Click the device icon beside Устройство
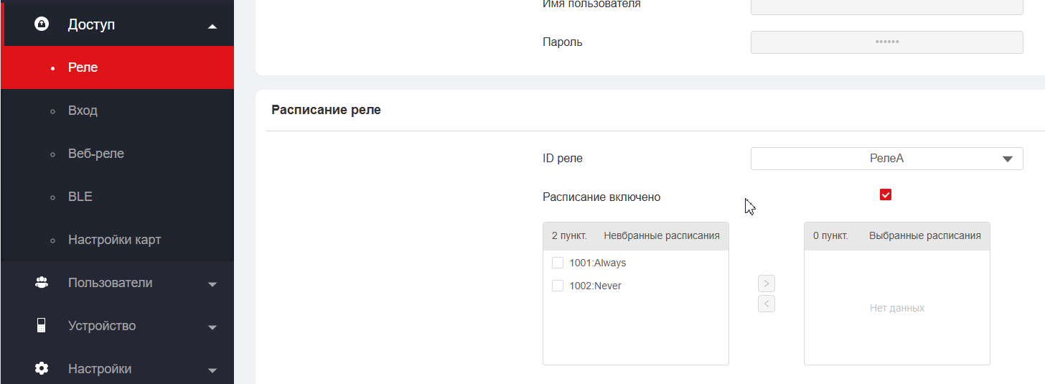The width and height of the screenshot is (1045, 384). click(x=42, y=326)
